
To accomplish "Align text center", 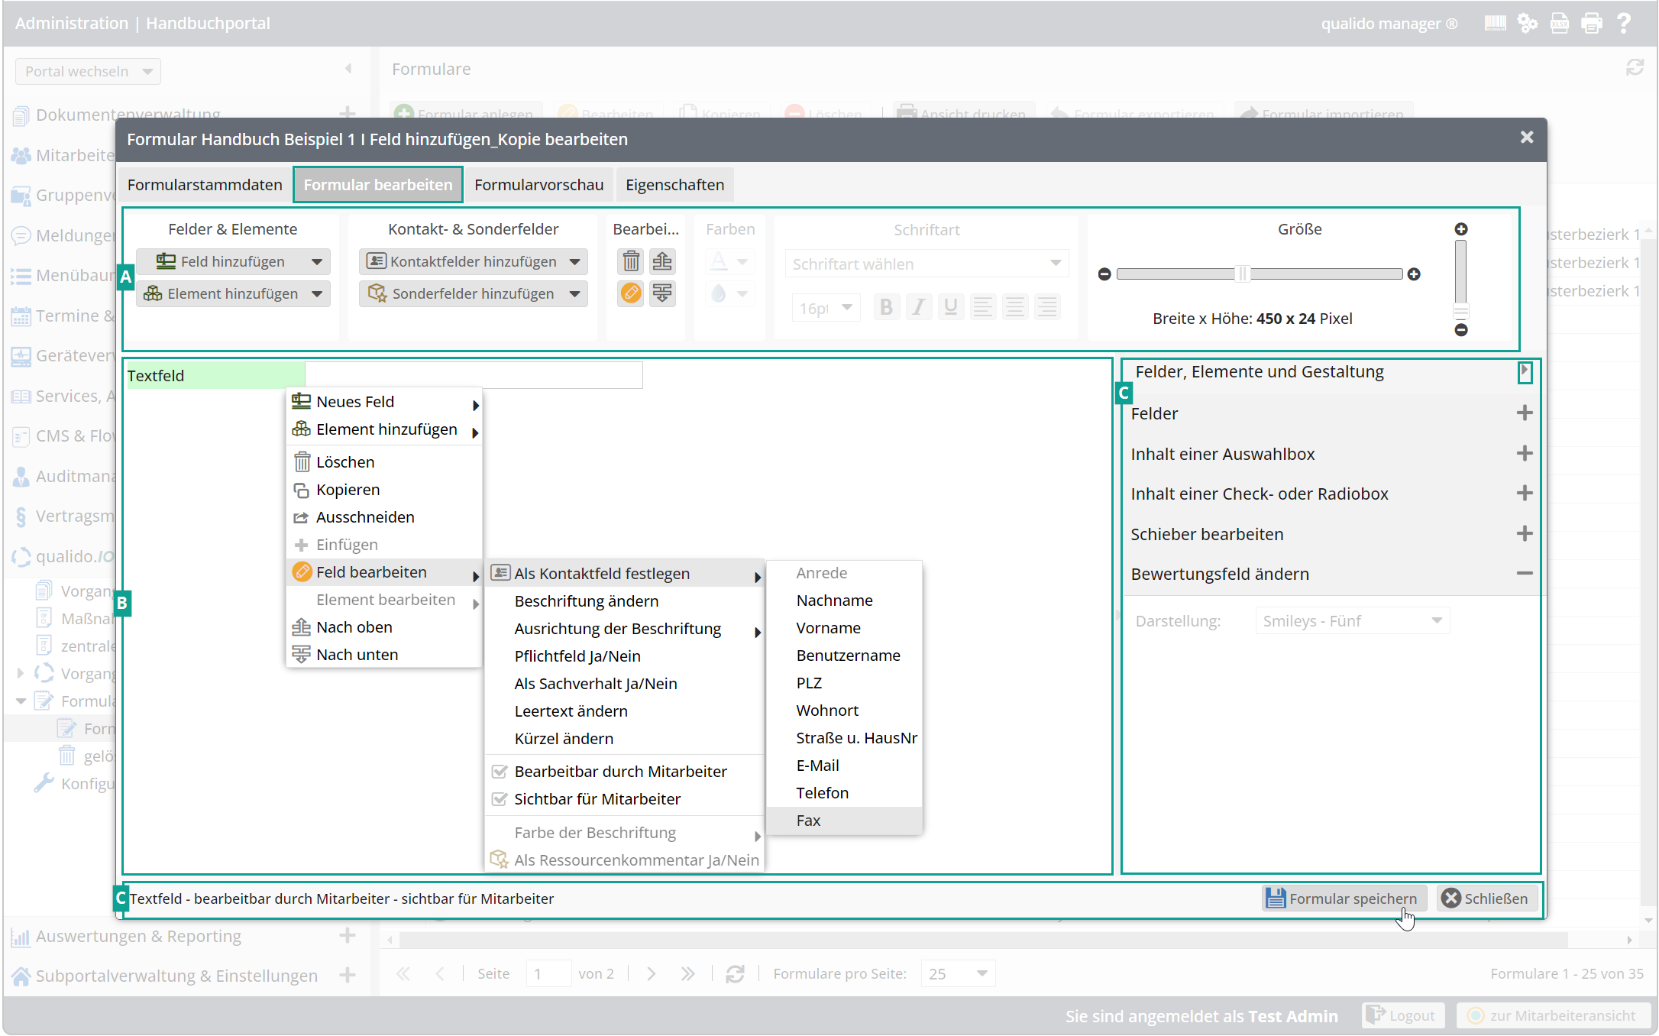I will click(x=1015, y=307).
